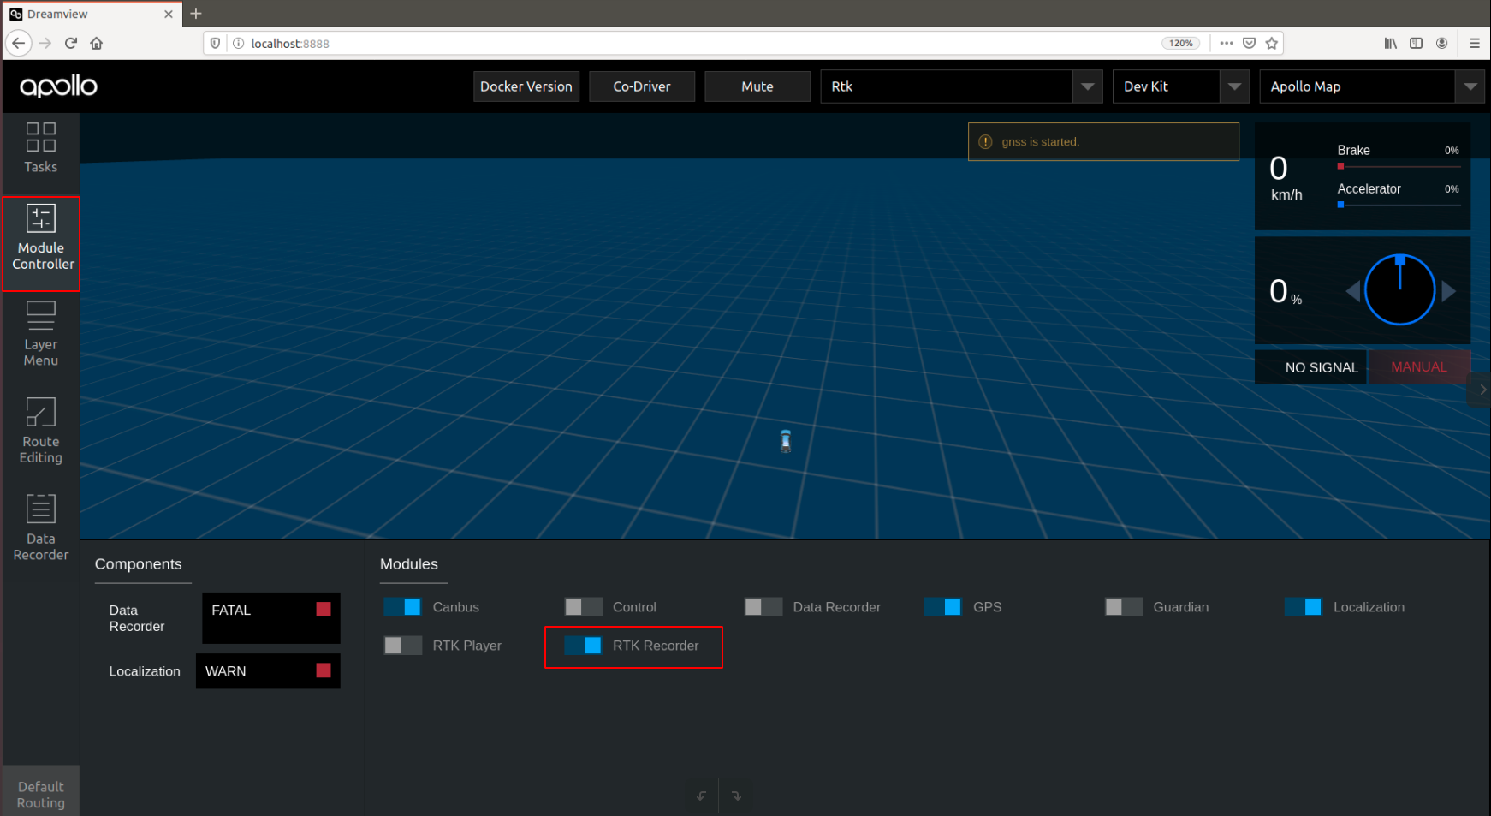
Task: Open the browser library icon
Action: point(1391,43)
